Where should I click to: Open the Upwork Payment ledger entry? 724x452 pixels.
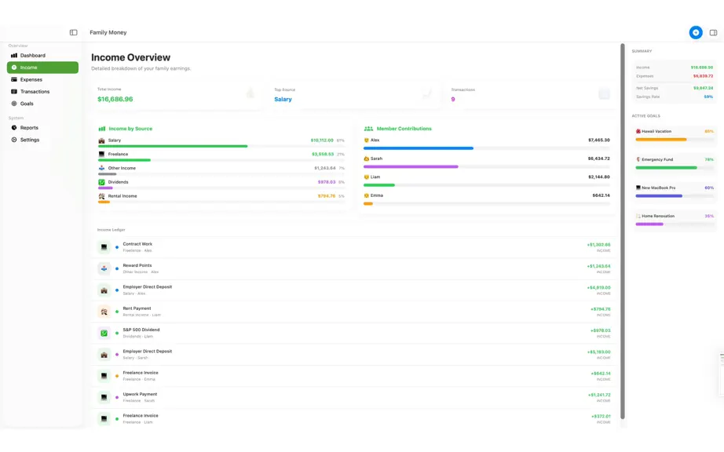tap(353, 397)
